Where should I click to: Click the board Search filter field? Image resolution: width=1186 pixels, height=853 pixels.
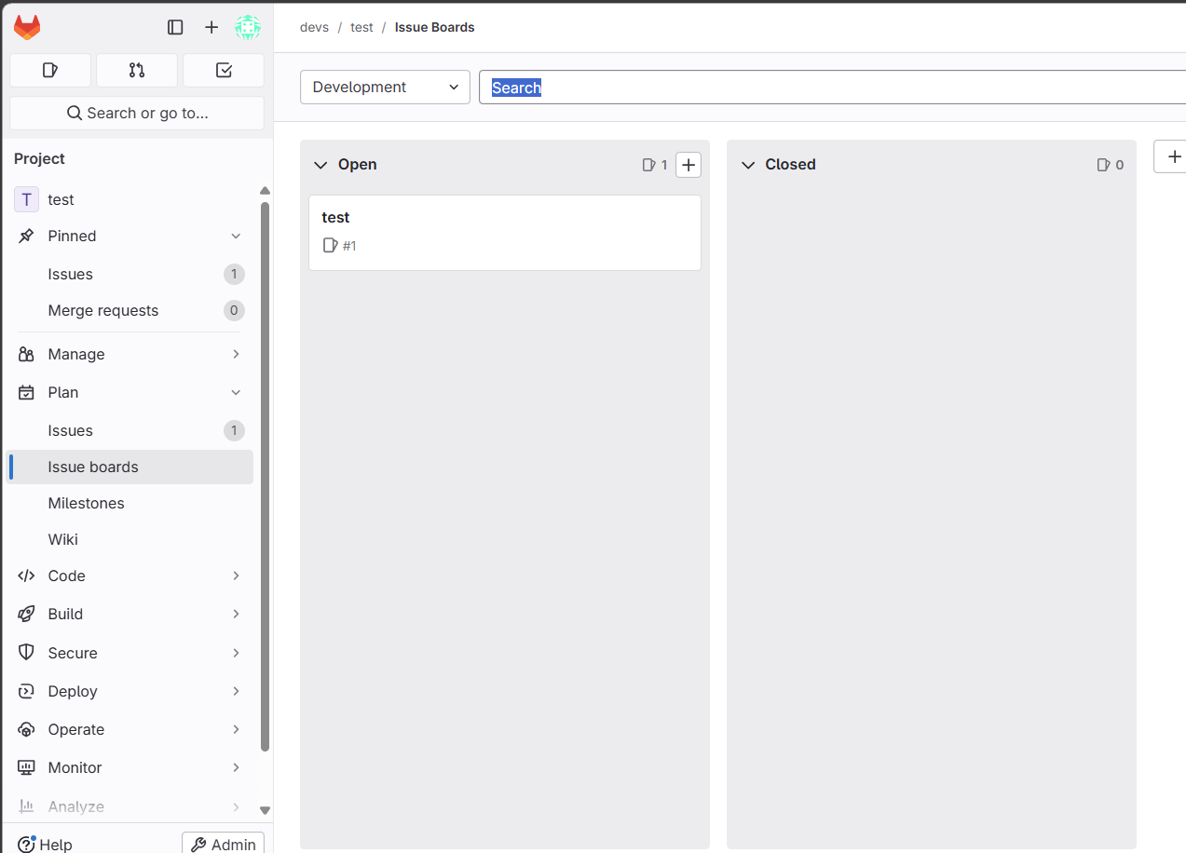[x=832, y=87]
